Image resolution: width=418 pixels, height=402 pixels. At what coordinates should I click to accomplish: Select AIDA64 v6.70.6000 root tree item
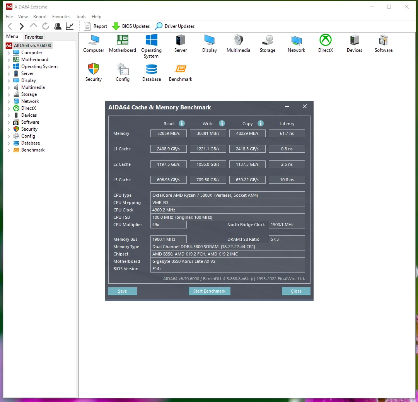[29, 46]
